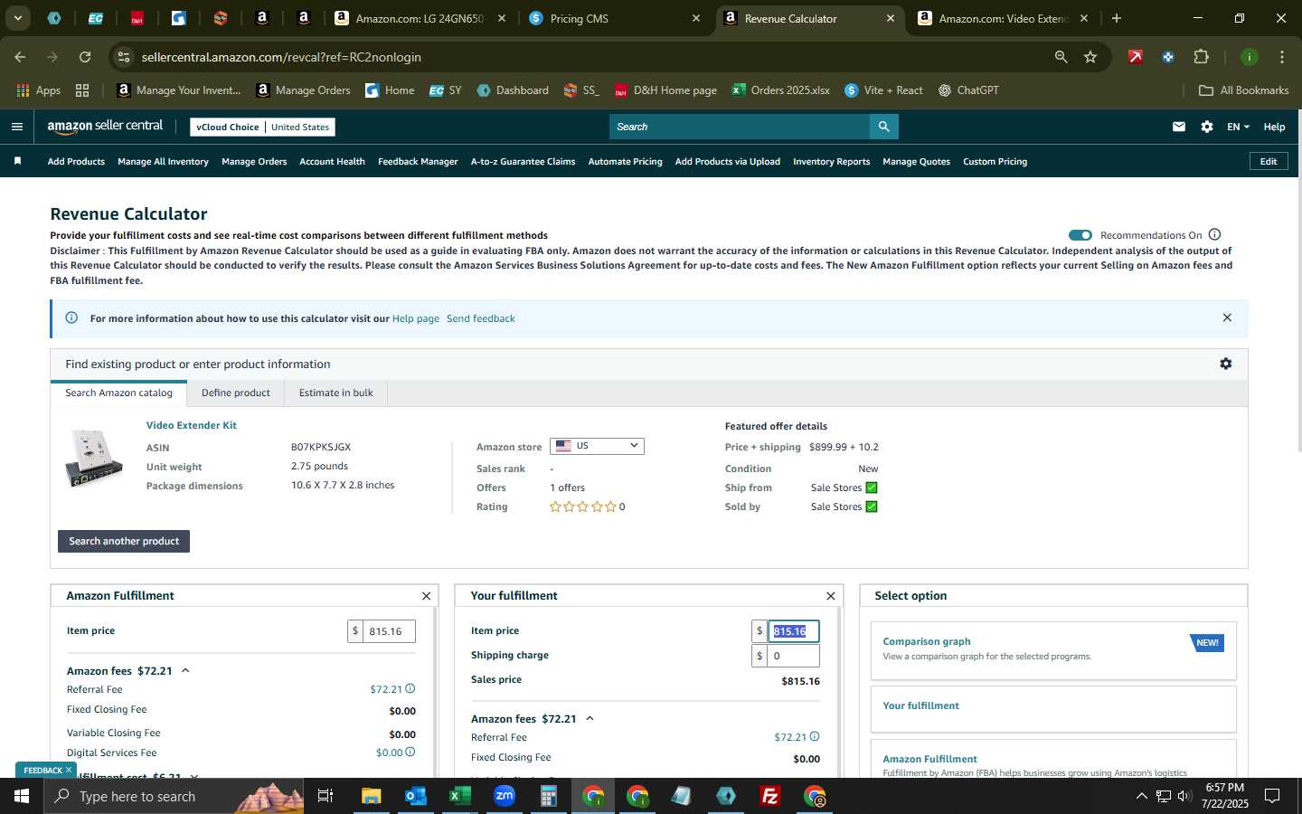The height and width of the screenshot is (814, 1302).
Task: Show hidden system tray icons
Action: click(1141, 796)
